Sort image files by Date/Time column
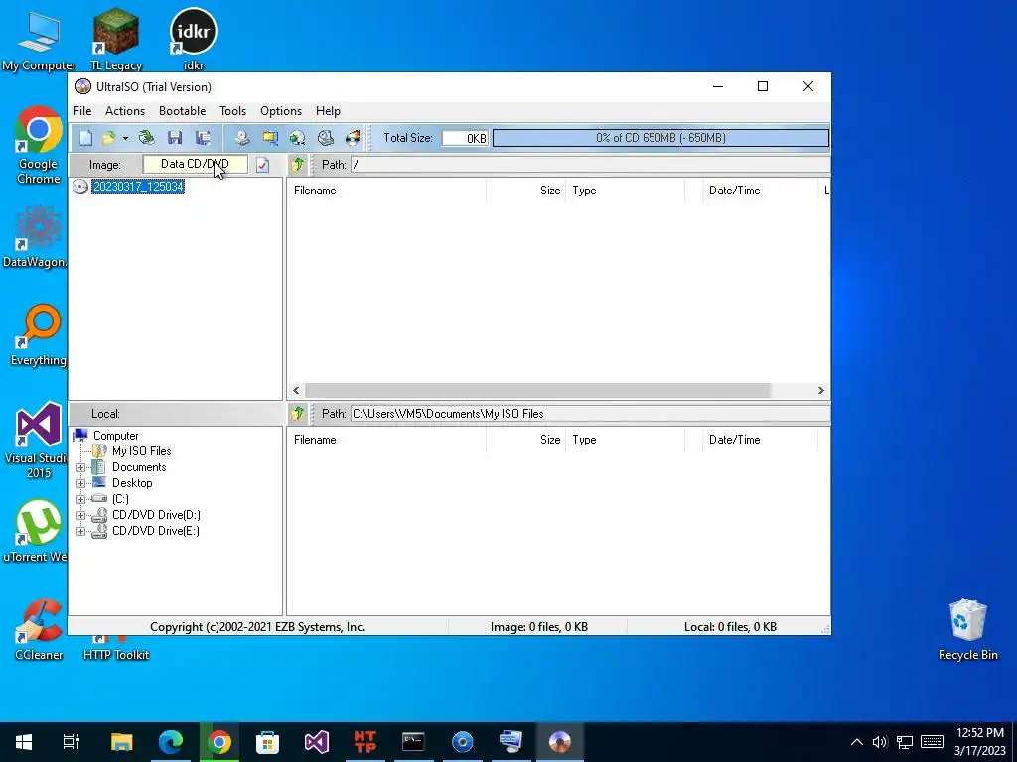Screen dimensions: 1017x762 (x=760, y=190)
